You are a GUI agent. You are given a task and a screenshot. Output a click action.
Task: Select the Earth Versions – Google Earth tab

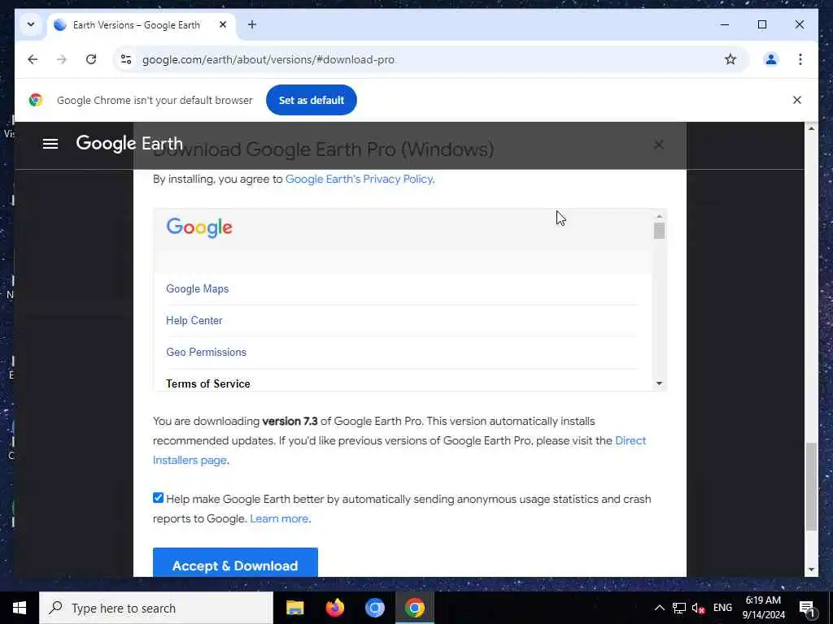click(142, 25)
